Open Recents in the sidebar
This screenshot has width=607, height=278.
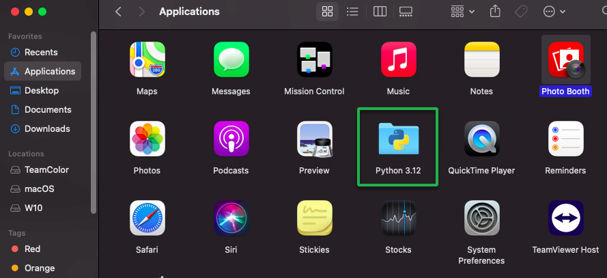coord(42,53)
